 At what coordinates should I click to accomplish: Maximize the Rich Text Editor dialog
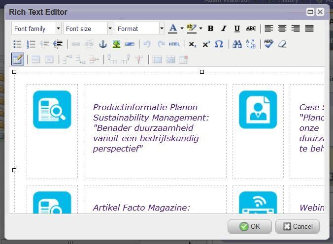[x=310, y=12]
